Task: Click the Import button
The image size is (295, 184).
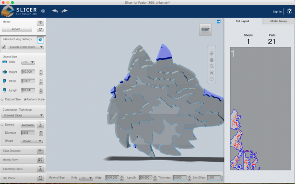Action: [17, 29]
